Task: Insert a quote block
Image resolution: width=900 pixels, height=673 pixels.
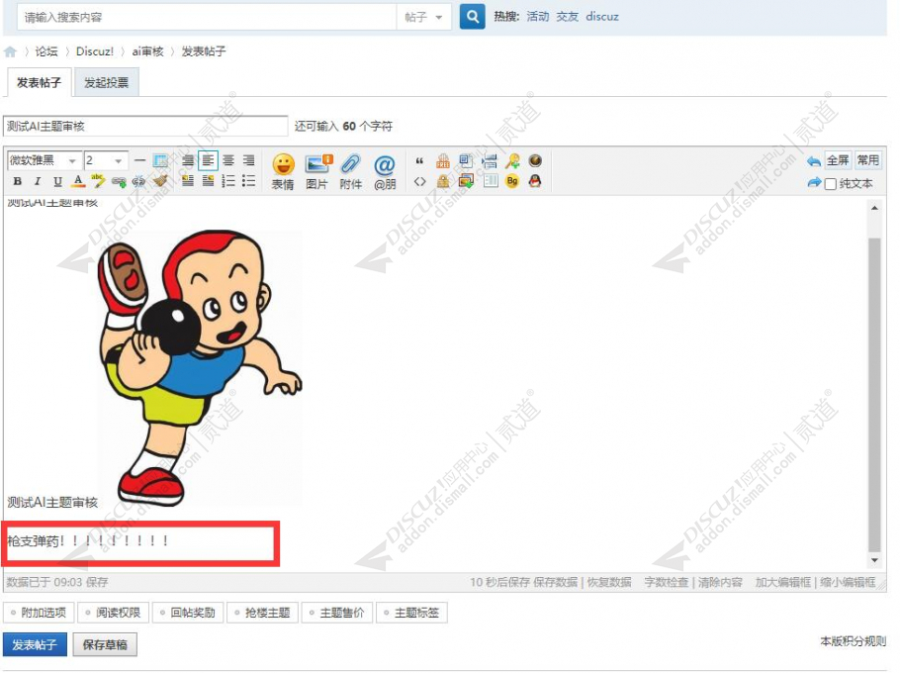Action: pos(419,160)
